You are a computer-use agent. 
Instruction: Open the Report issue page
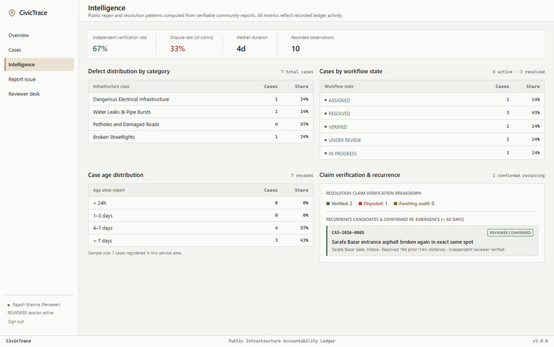(x=22, y=79)
